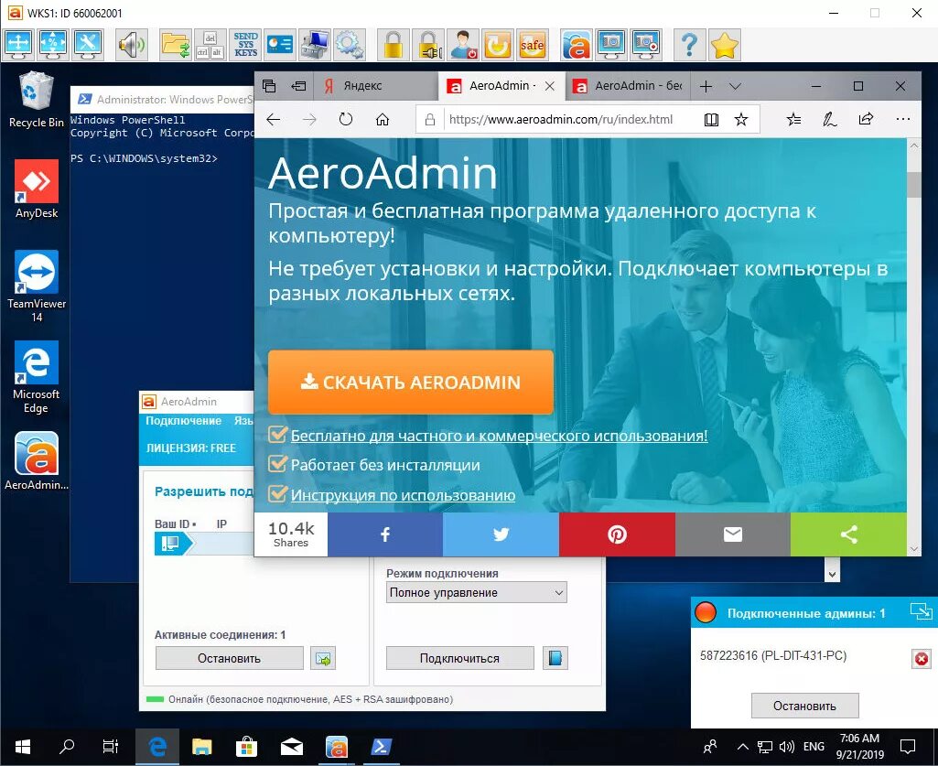Viewport: 938px width, 766px height.
Task: Share page on Facebook
Action: click(x=384, y=534)
